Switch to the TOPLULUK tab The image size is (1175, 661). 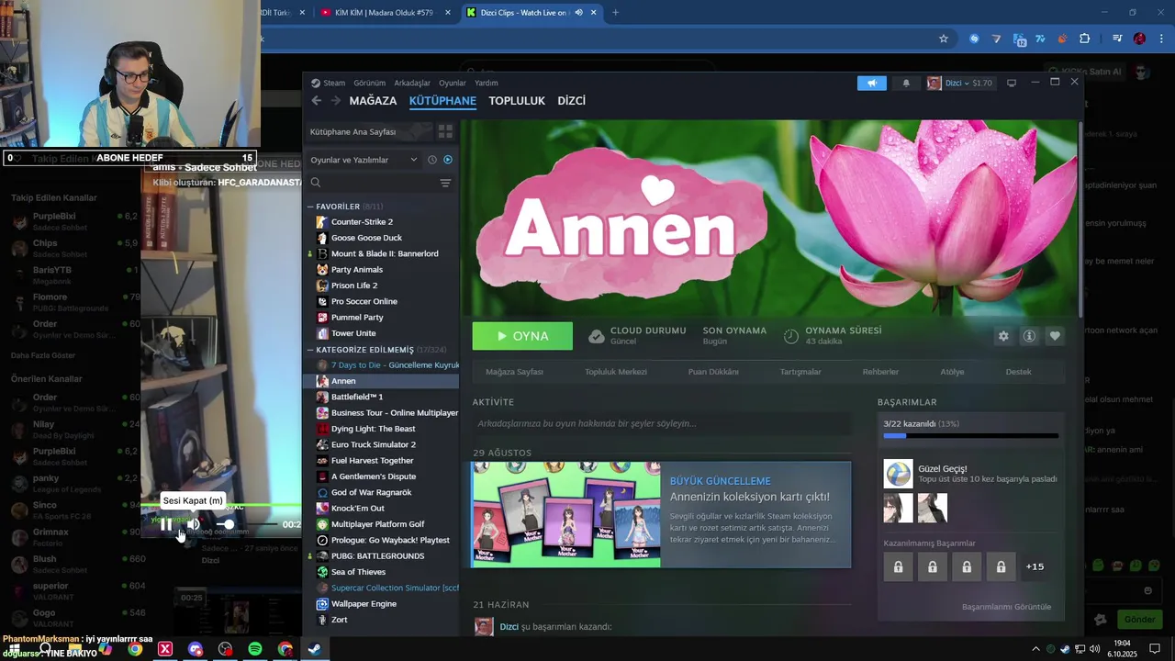click(517, 101)
